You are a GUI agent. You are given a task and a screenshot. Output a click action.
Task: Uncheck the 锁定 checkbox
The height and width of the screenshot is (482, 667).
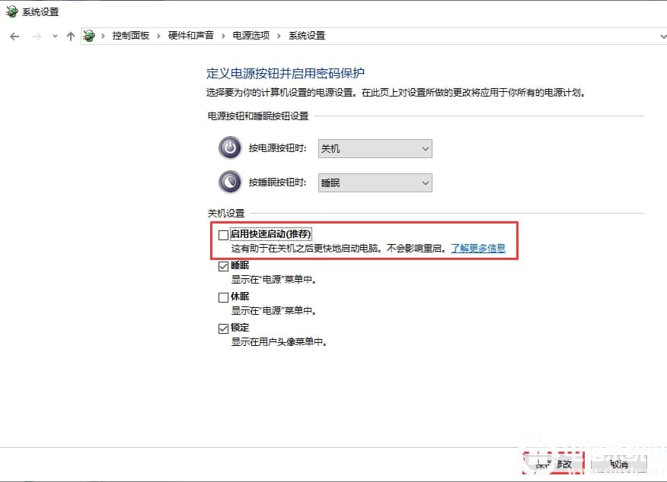[223, 328]
